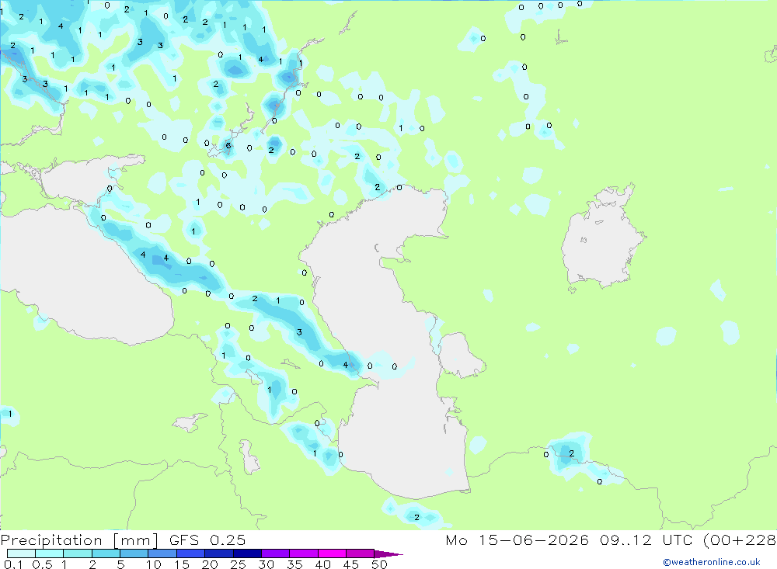This screenshot has width=777, height=569.
Task: Click the legend label "20"
Action: pyautogui.click(x=210, y=564)
